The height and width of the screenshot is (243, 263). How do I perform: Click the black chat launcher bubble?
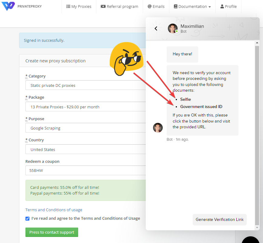251,240
